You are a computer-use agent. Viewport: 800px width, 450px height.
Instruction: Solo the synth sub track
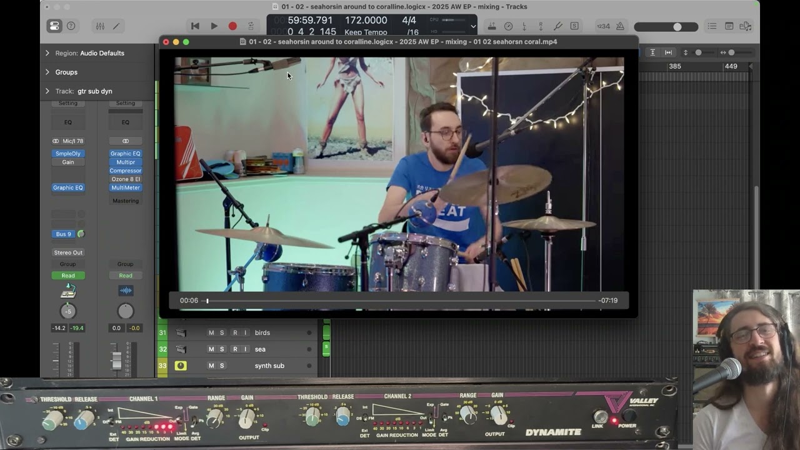pyautogui.click(x=221, y=366)
